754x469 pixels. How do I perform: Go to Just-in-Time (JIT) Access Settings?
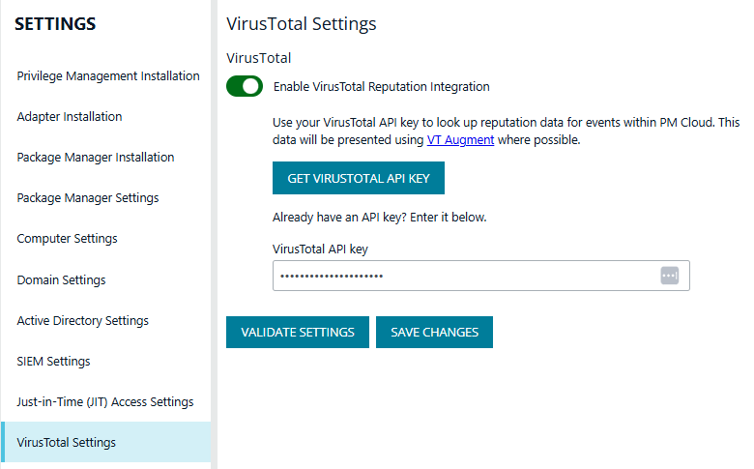click(x=104, y=401)
